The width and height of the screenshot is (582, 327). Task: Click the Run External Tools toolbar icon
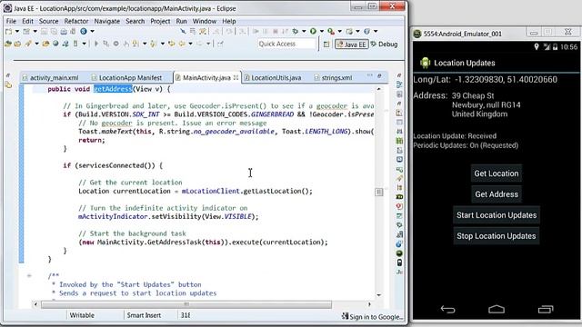click(x=331, y=32)
